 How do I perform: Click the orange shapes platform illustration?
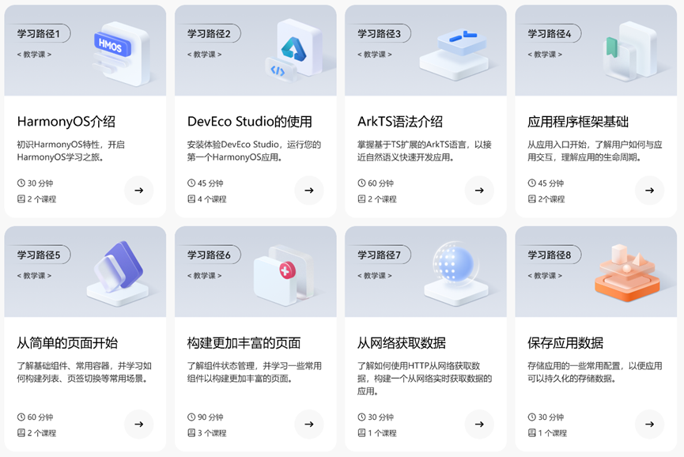click(x=627, y=274)
